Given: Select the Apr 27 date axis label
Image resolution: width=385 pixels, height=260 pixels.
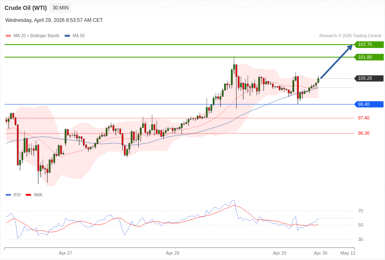Looking at the screenshot, I should click(x=65, y=253).
